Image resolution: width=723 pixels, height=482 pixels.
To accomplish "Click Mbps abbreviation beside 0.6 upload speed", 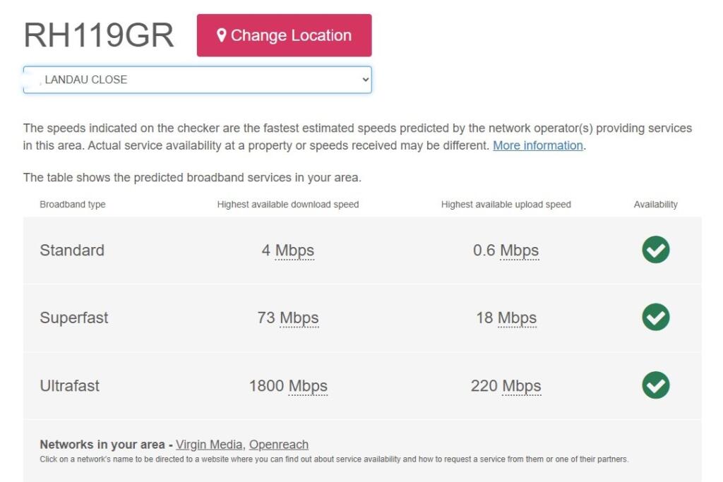I will (519, 251).
